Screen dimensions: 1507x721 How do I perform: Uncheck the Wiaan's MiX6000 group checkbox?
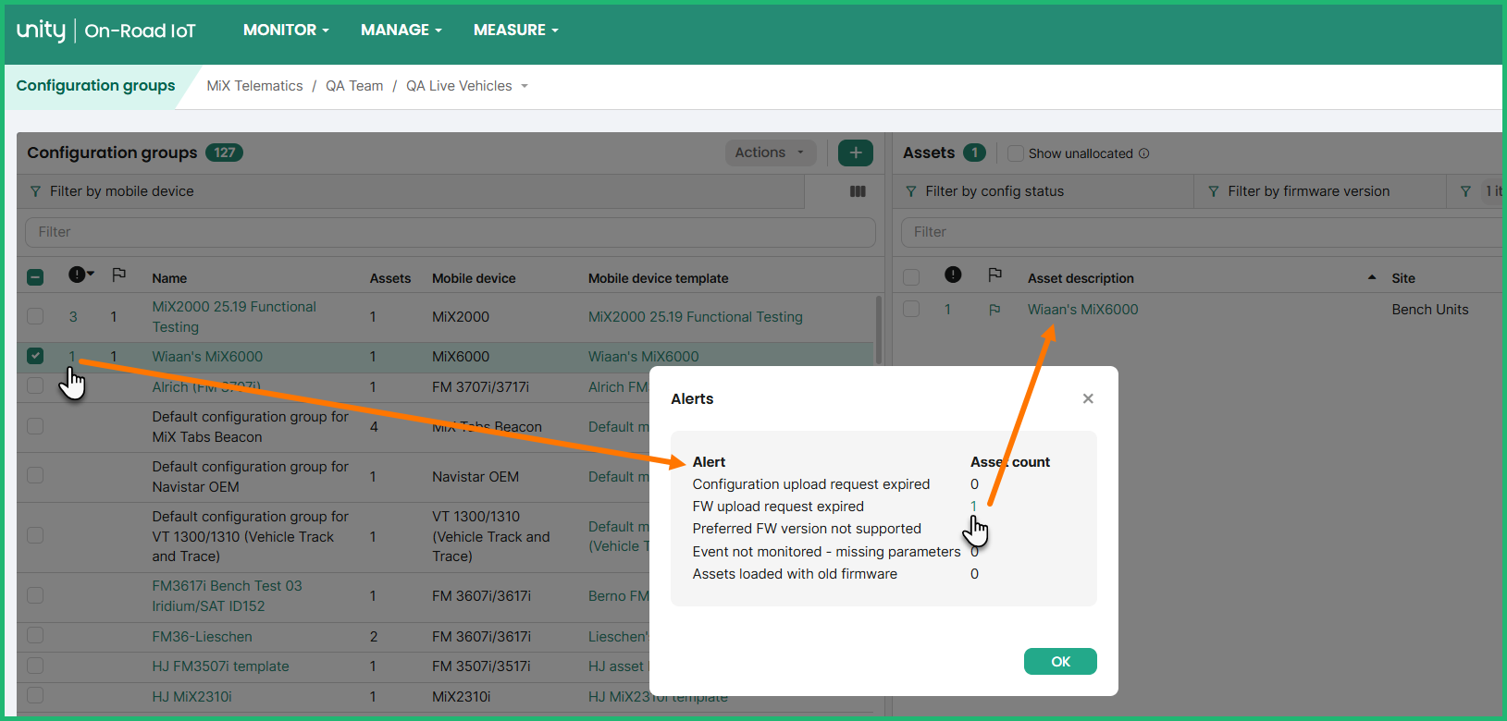click(35, 356)
